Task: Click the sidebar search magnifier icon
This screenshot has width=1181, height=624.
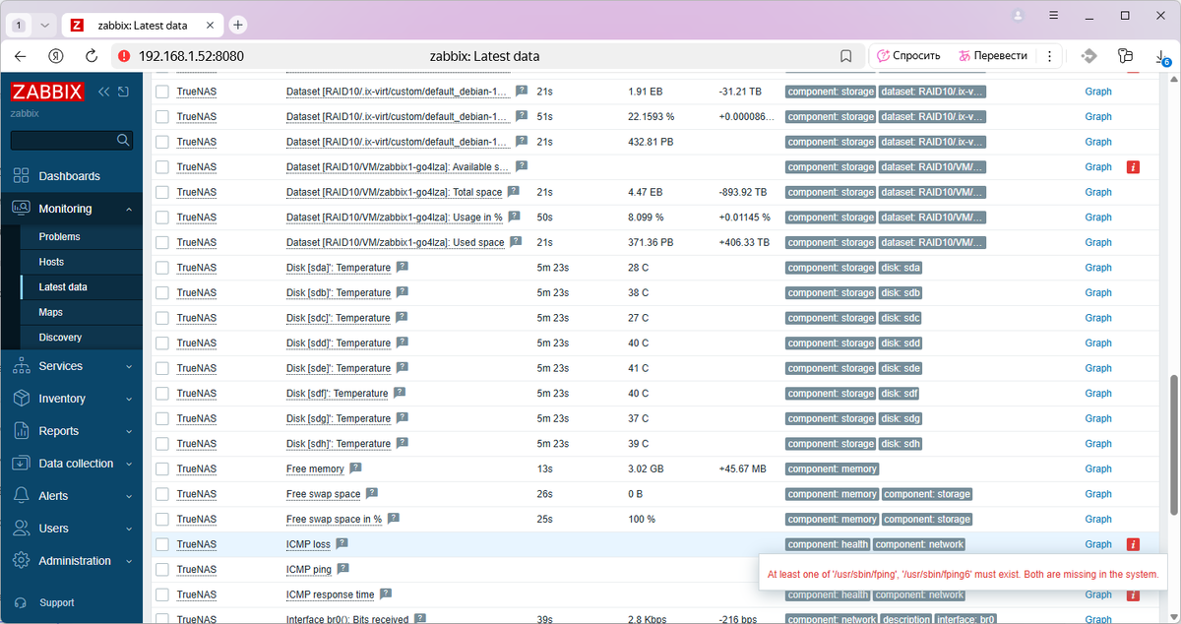Action: tap(123, 141)
